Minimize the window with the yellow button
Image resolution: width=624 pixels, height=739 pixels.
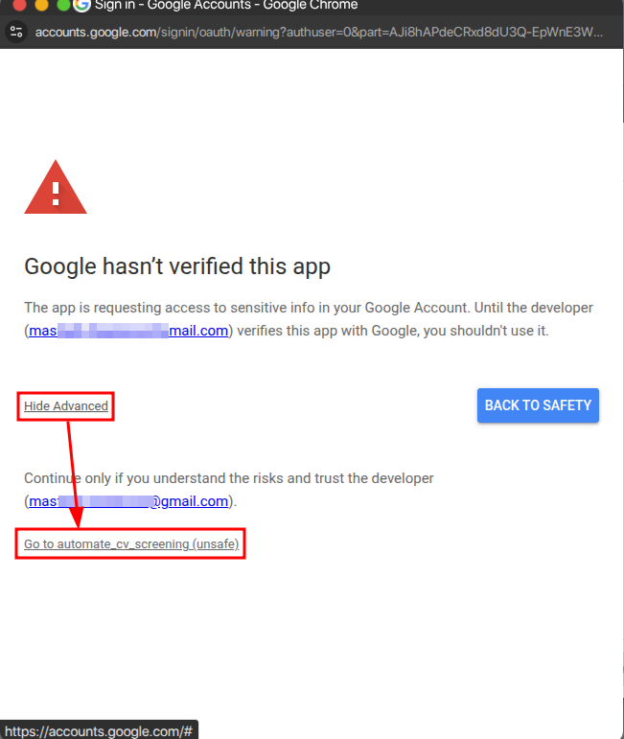point(41,5)
